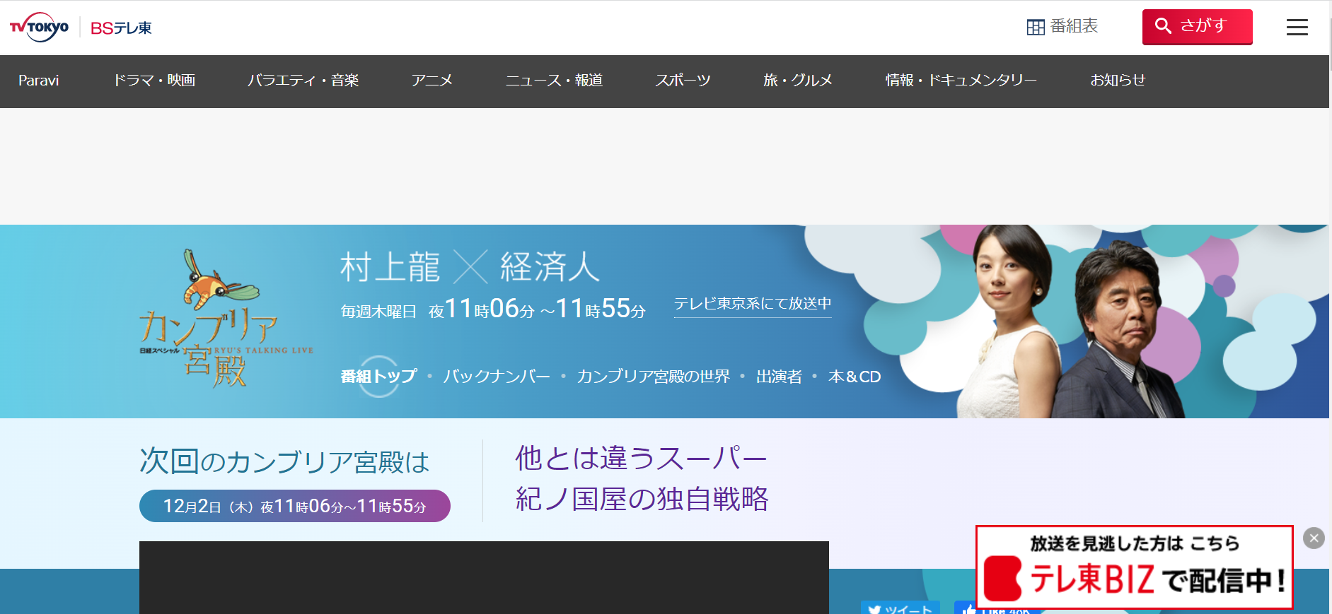Select スポーツ in the navigation
Screen dimensions: 1332x614
[x=683, y=81]
